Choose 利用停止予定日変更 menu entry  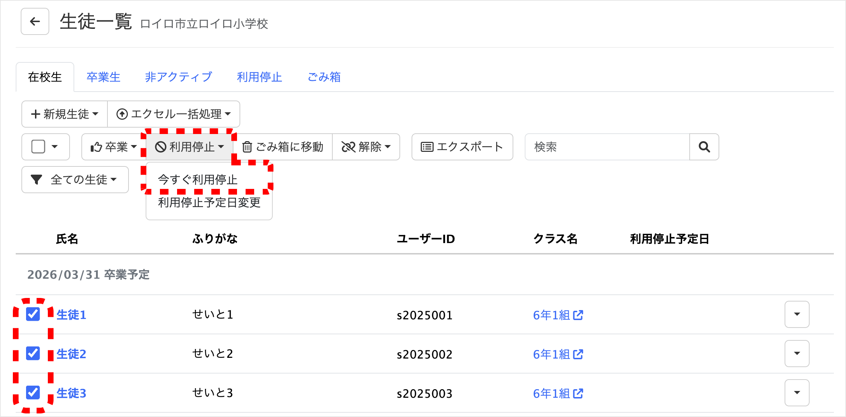[209, 202]
